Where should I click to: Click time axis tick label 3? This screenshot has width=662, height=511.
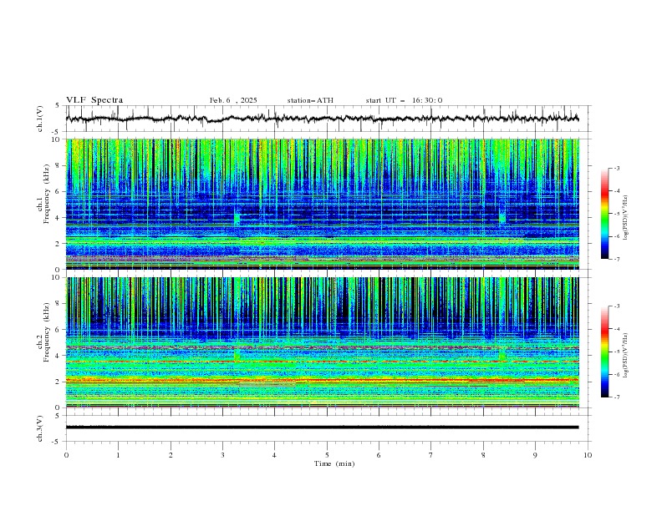point(222,455)
